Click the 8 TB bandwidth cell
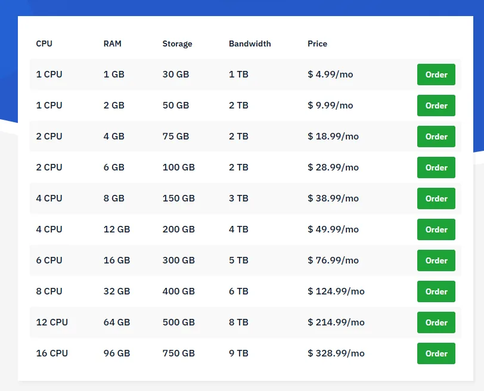The height and width of the screenshot is (391, 484). 238,322
